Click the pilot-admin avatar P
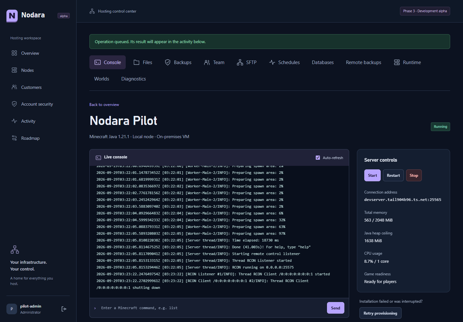The height and width of the screenshot is (322, 463). pyautogui.click(x=12, y=309)
